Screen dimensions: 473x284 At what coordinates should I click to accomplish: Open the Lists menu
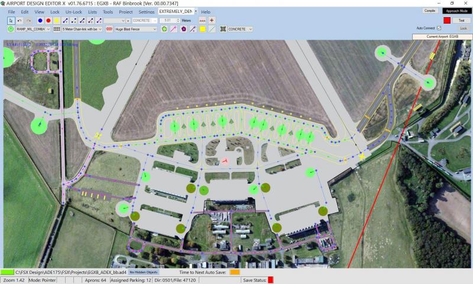click(92, 12)
